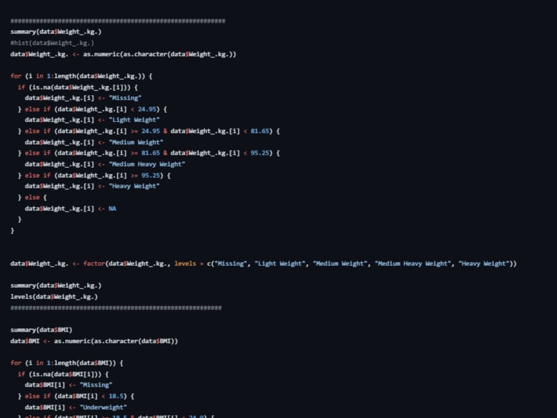Click the 'else if (data$BMI[i] < 18.5)' line

(x=76, y=396)
